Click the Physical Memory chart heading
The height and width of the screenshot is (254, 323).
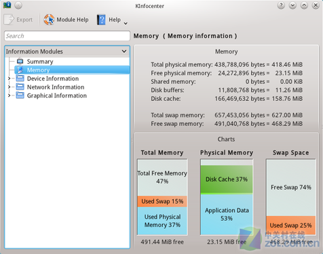227,153
